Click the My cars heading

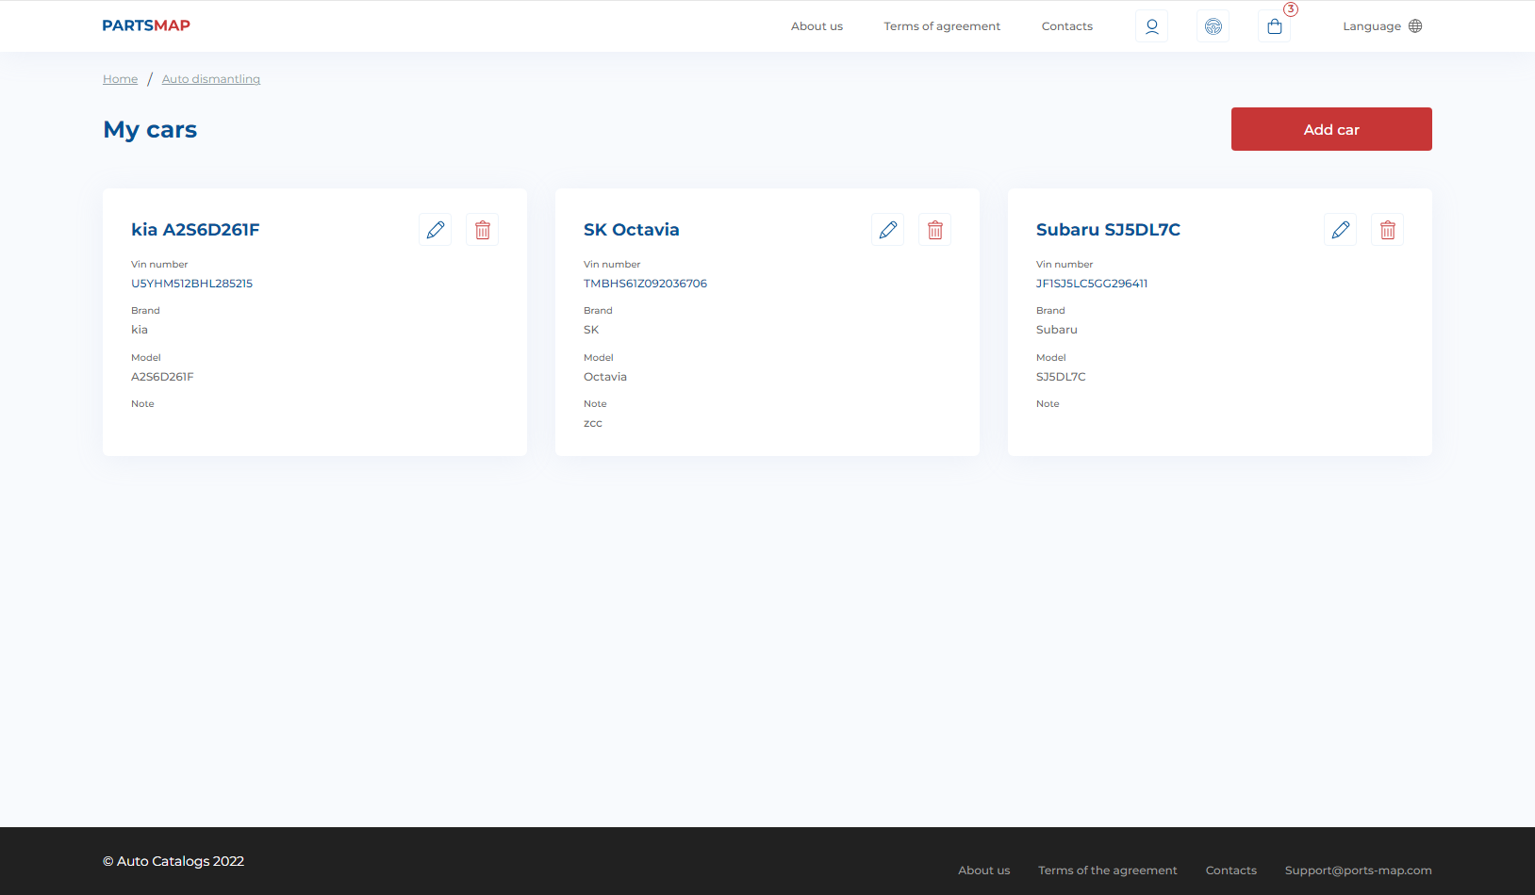(150, 130)
